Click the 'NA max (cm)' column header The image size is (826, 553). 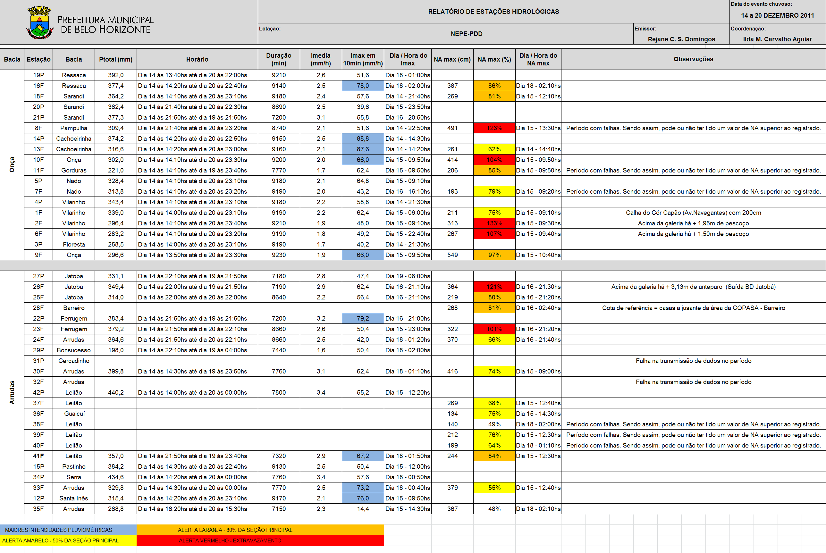click(x=452, y=59)
